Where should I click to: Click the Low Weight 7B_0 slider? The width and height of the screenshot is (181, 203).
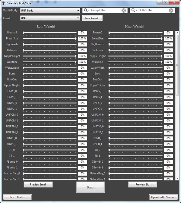point(49,150)
